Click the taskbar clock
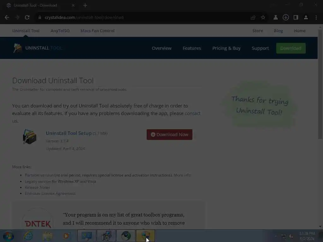The width and height of the screenshot is (323, 242). coord(307,236)
